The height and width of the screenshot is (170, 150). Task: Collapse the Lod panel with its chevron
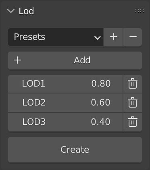[11, 11]
